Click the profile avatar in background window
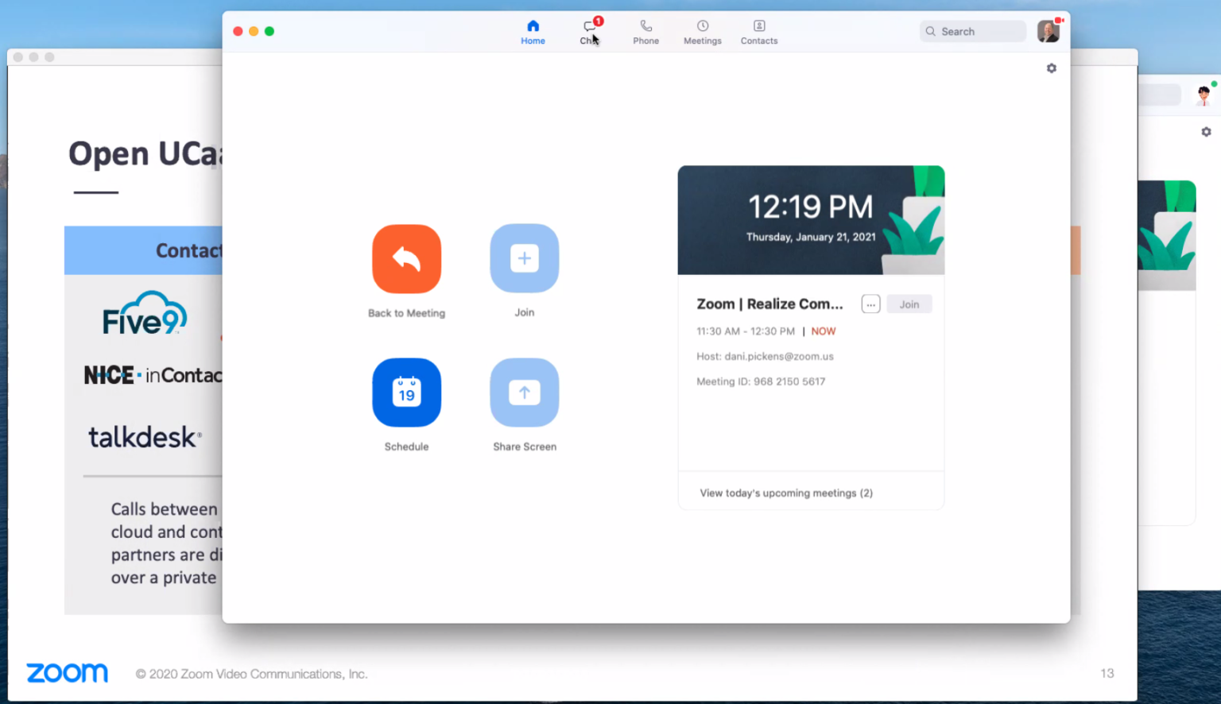1221x704 pixels. (1204, 95)
